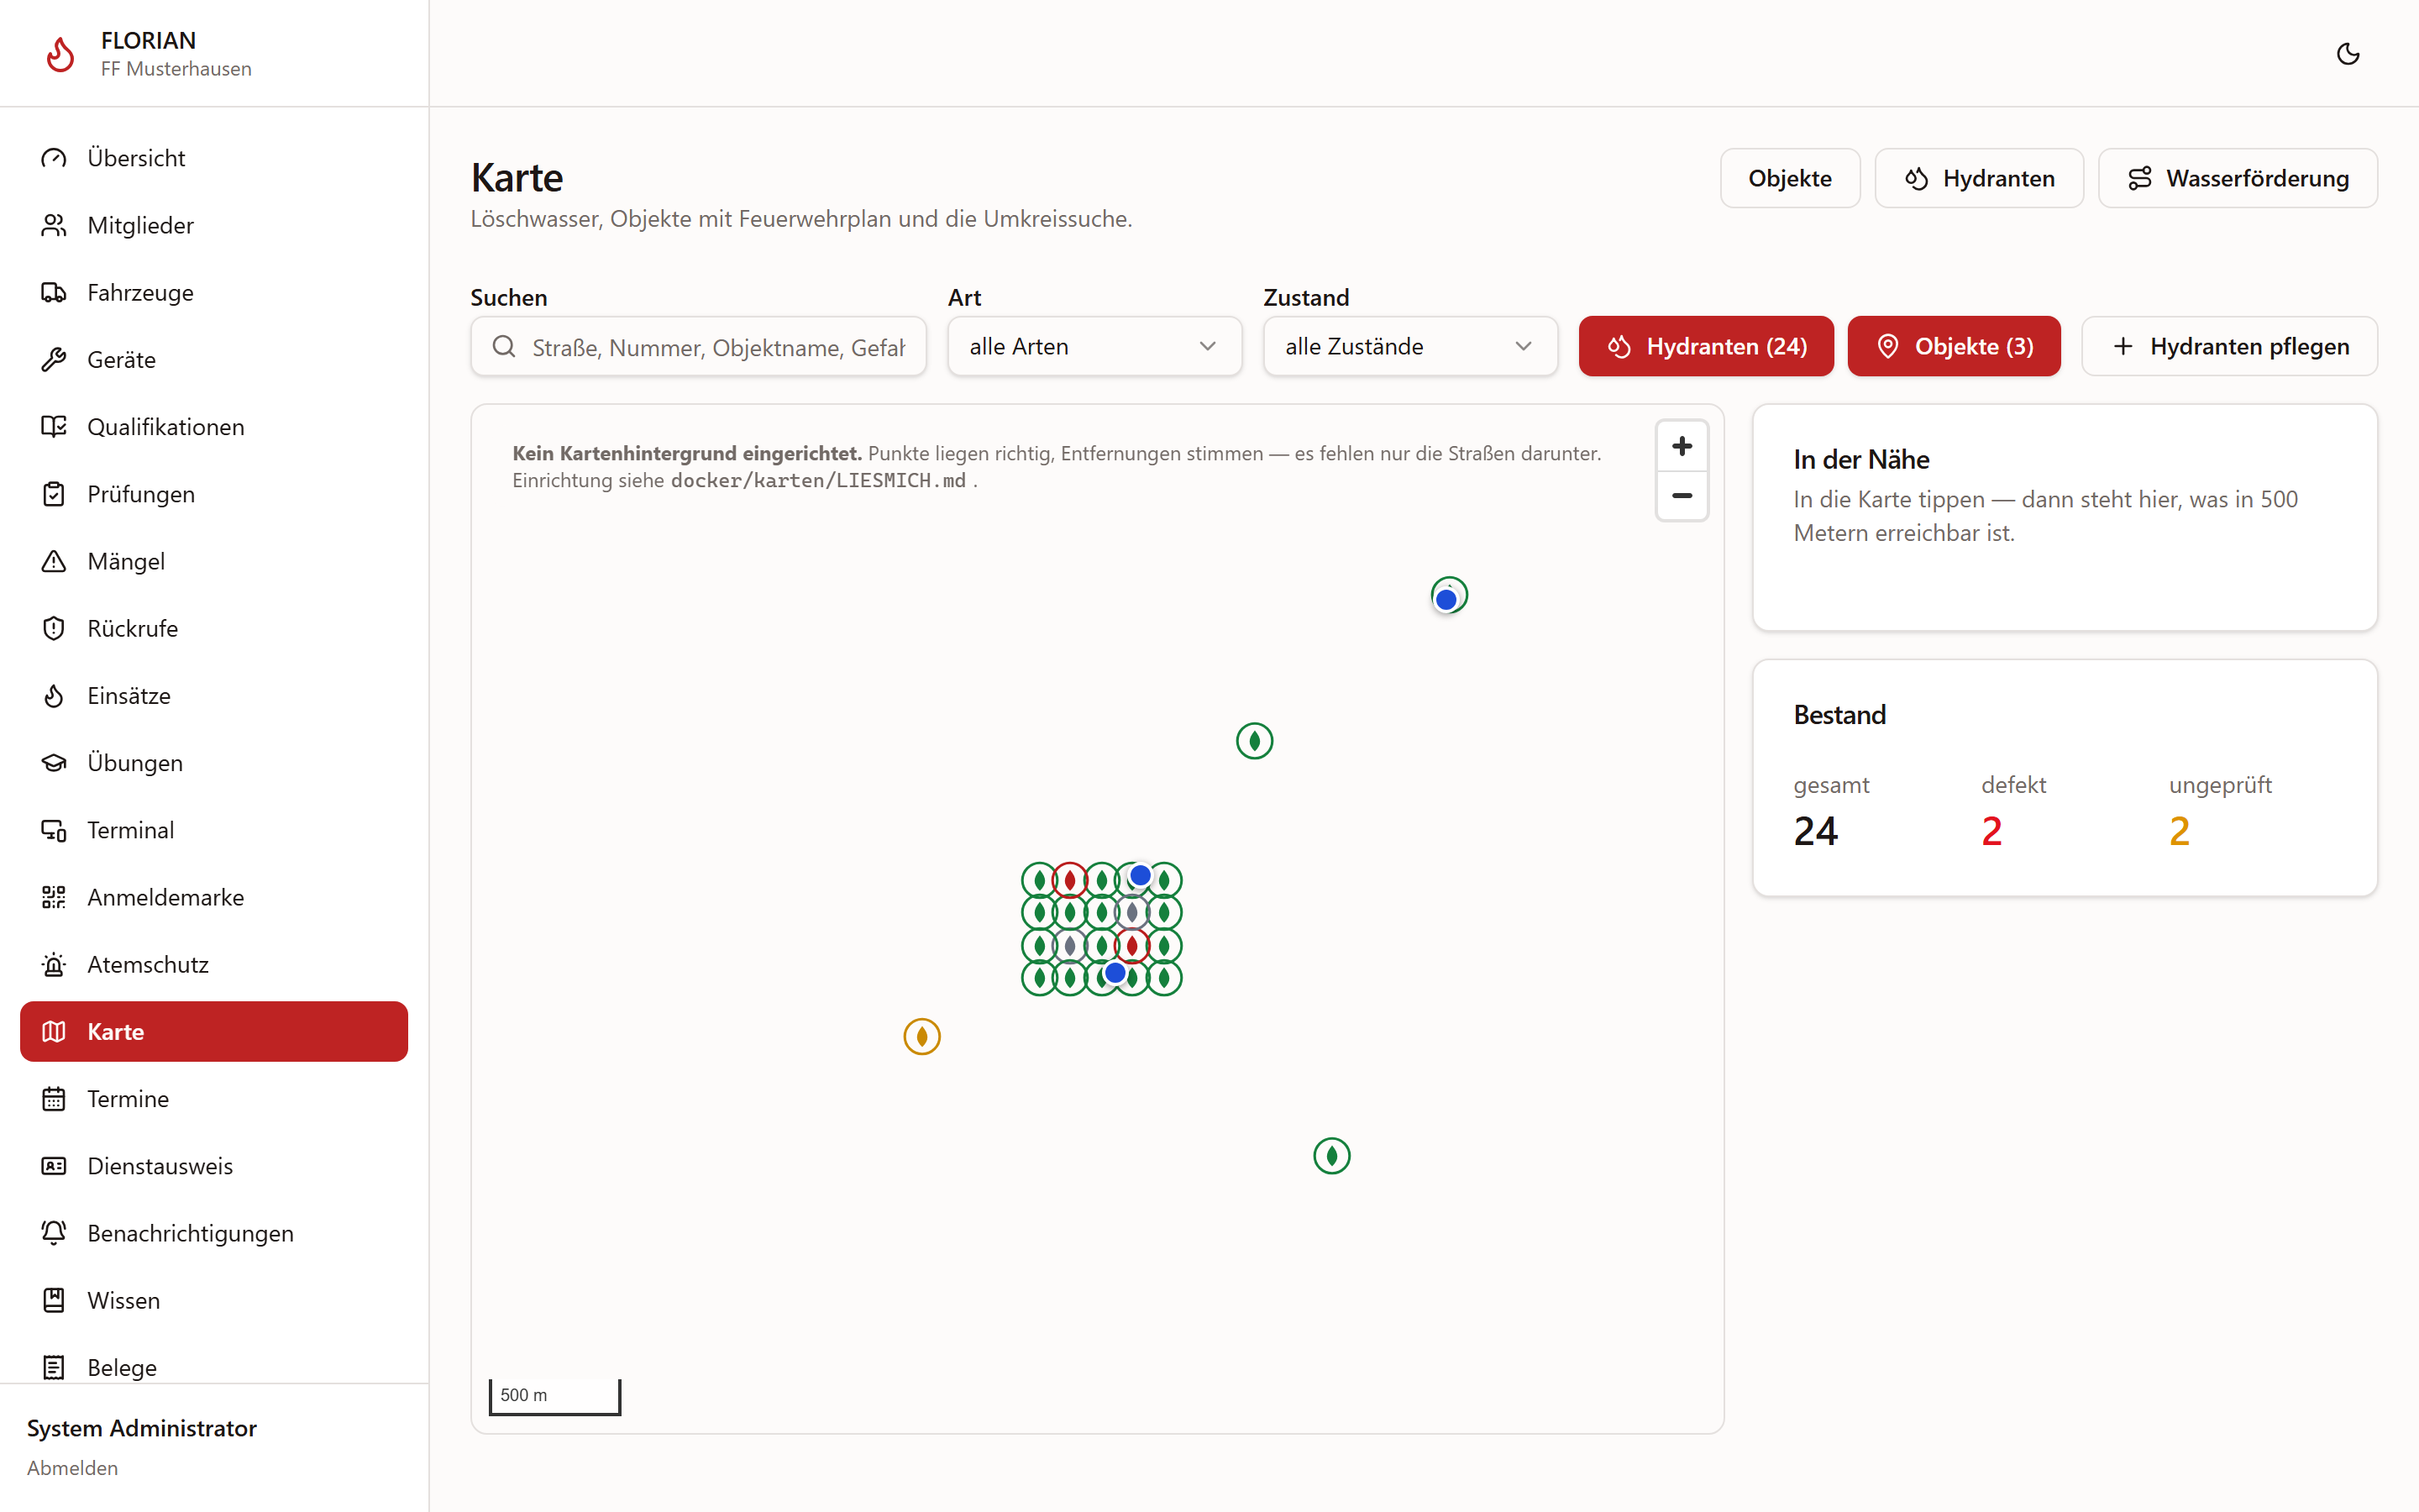Toggle Hydranten (24) layer

(x=1706, y=346)
